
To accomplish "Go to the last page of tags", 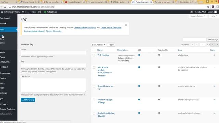I will tap(217, 45).
